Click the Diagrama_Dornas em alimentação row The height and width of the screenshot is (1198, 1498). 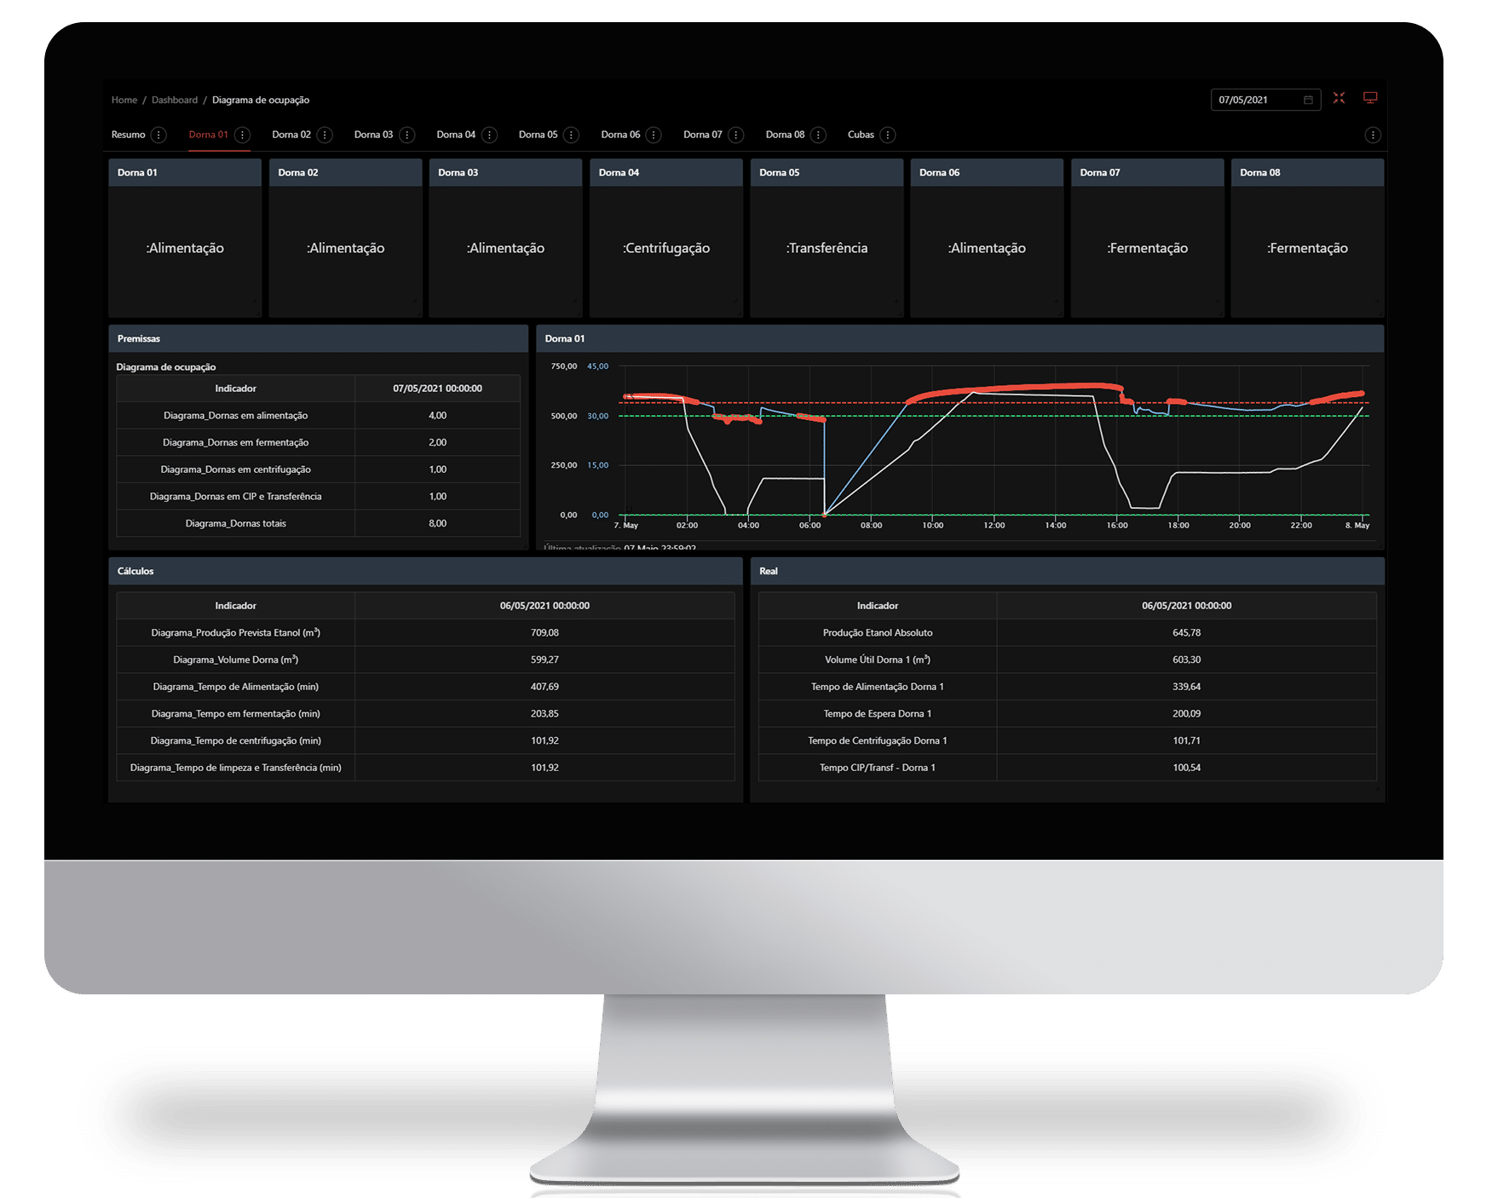pos(318,415)
